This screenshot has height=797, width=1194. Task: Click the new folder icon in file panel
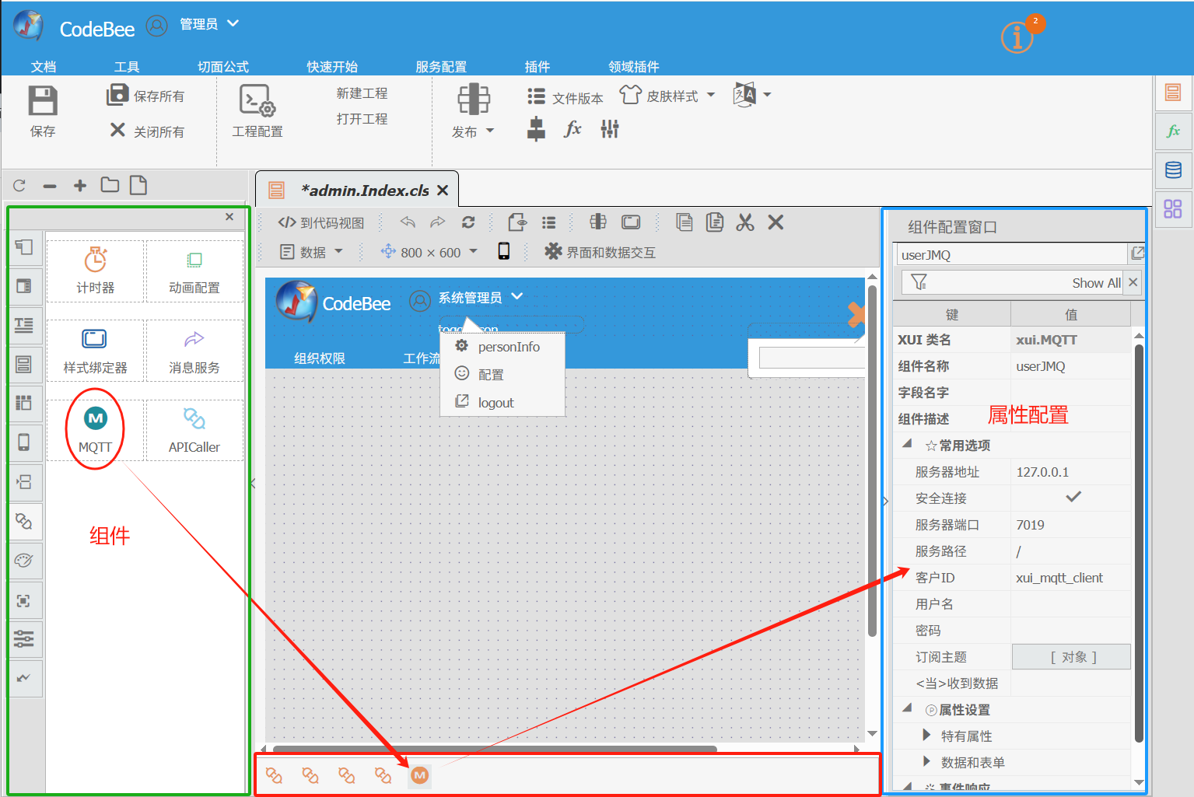click(110, 185)
